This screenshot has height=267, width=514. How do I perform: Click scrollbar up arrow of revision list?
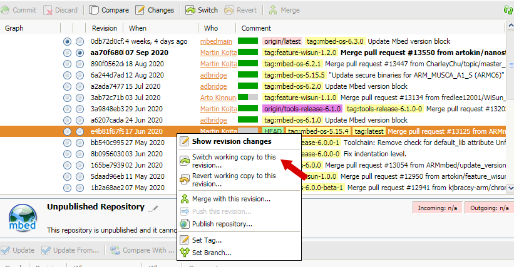(x=510, y=25)
